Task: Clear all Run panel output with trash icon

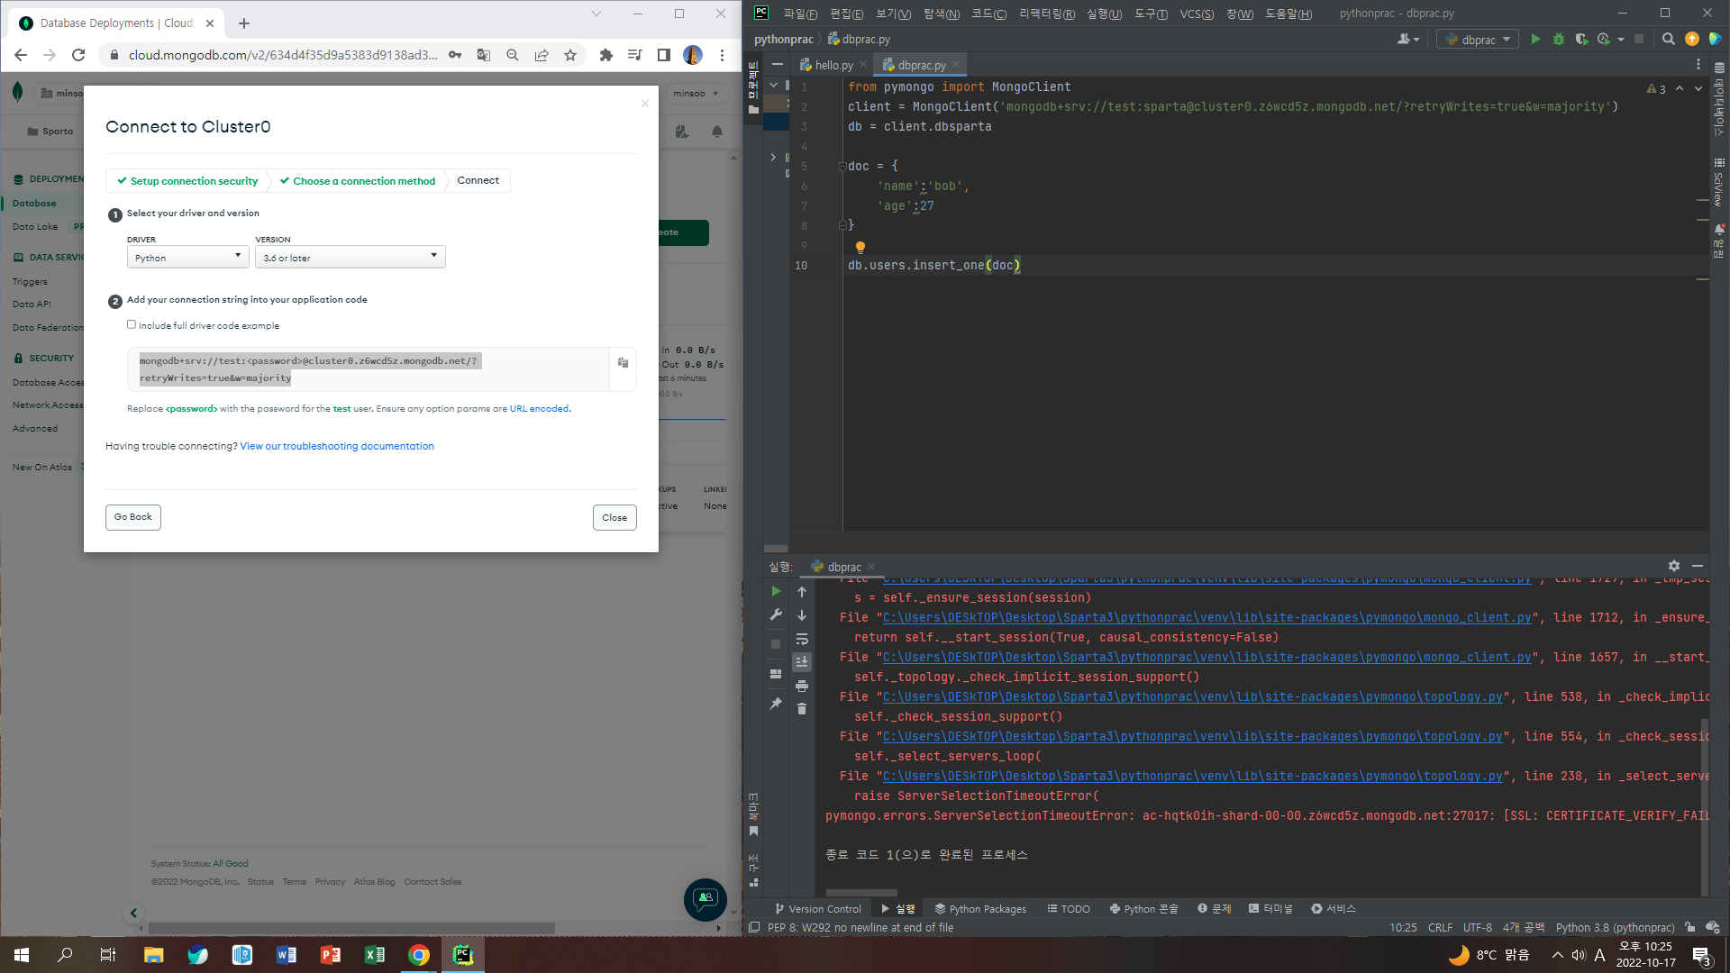Action: click(x=802, y=709)
